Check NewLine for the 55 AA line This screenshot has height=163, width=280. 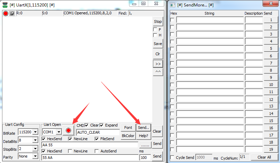coord(70,151)
